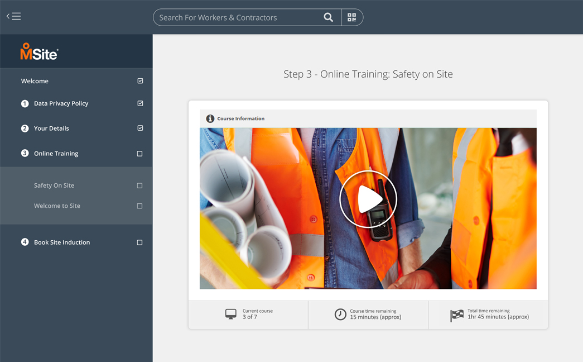Open the QR code scanner icon
583x362 pixels.
(351, 17)
